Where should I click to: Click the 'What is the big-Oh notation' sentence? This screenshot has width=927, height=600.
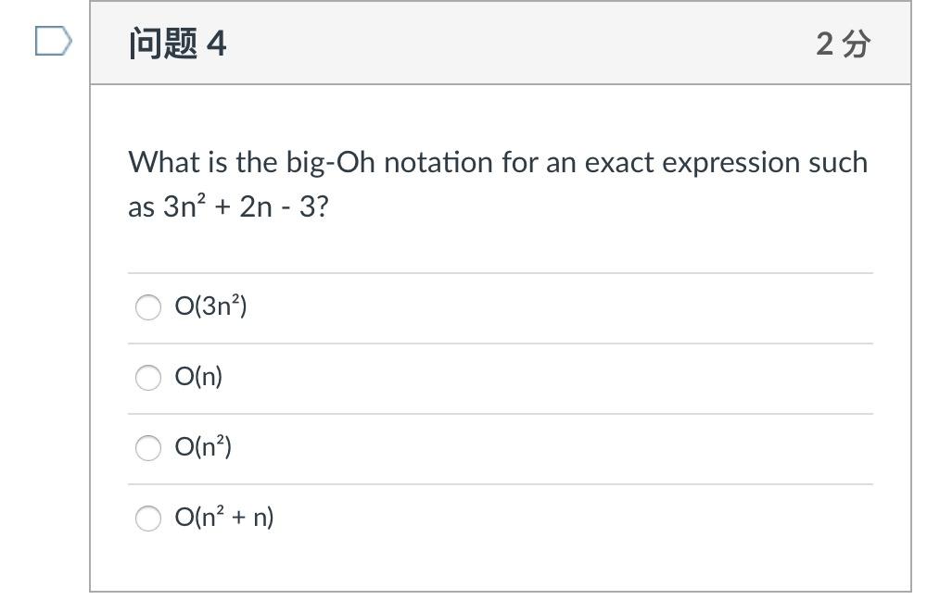tap(498, 184)
